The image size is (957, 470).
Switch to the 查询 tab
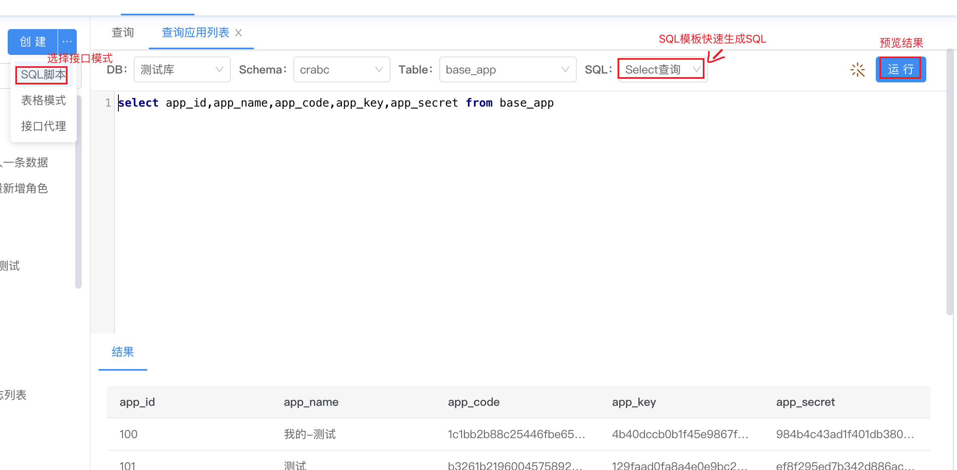pos(123,33)
